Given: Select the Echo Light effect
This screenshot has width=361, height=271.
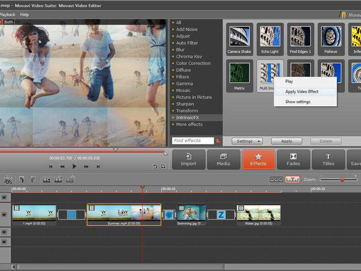Looking at the screenshot, I should click(x=270, y=39).
